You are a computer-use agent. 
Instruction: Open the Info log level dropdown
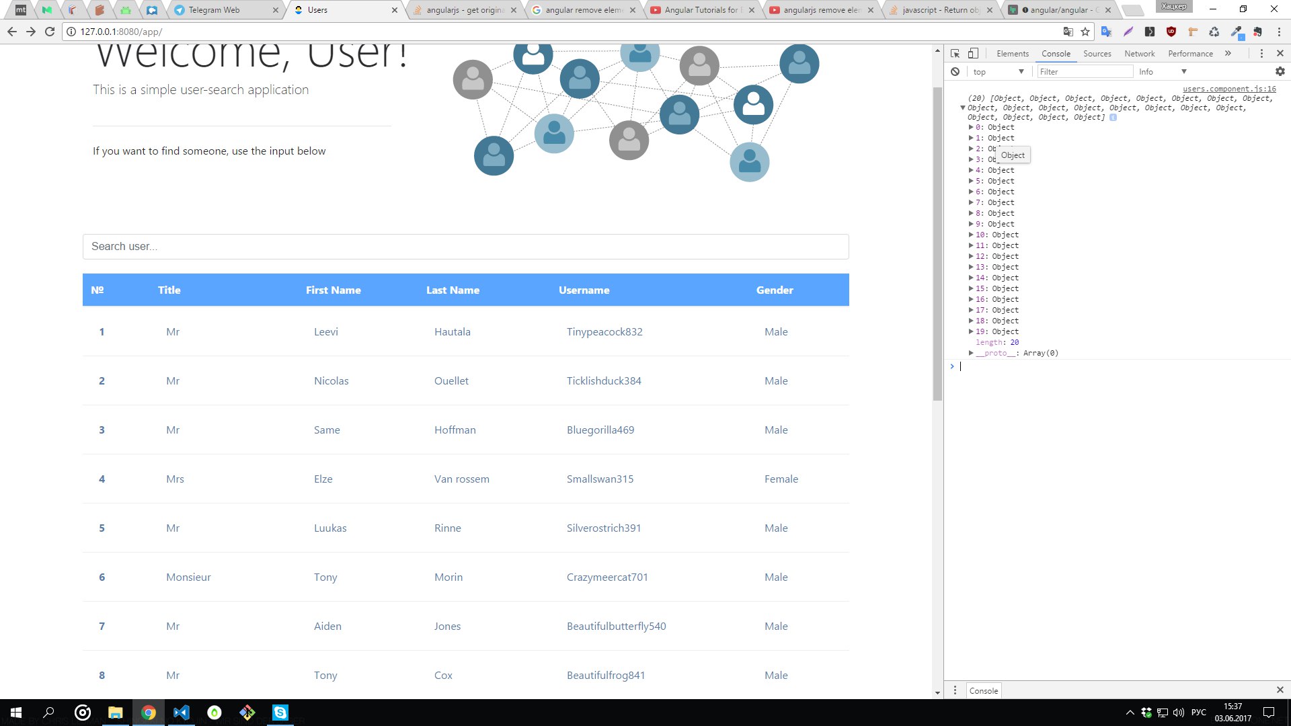[x=1162, y=72]
